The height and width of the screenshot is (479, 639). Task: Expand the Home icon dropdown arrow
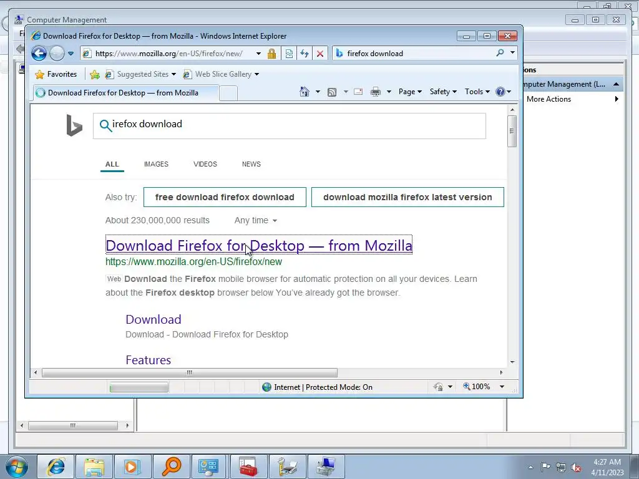tap(318, 92)
